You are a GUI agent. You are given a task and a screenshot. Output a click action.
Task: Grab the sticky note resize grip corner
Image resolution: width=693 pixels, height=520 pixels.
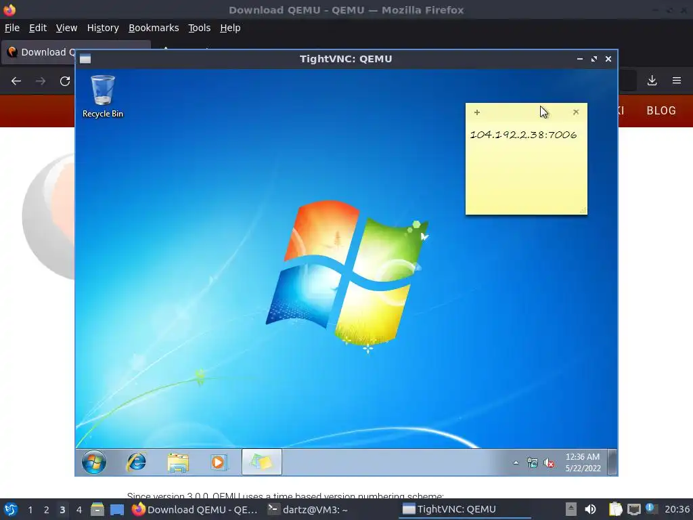(x=583, y=211)
